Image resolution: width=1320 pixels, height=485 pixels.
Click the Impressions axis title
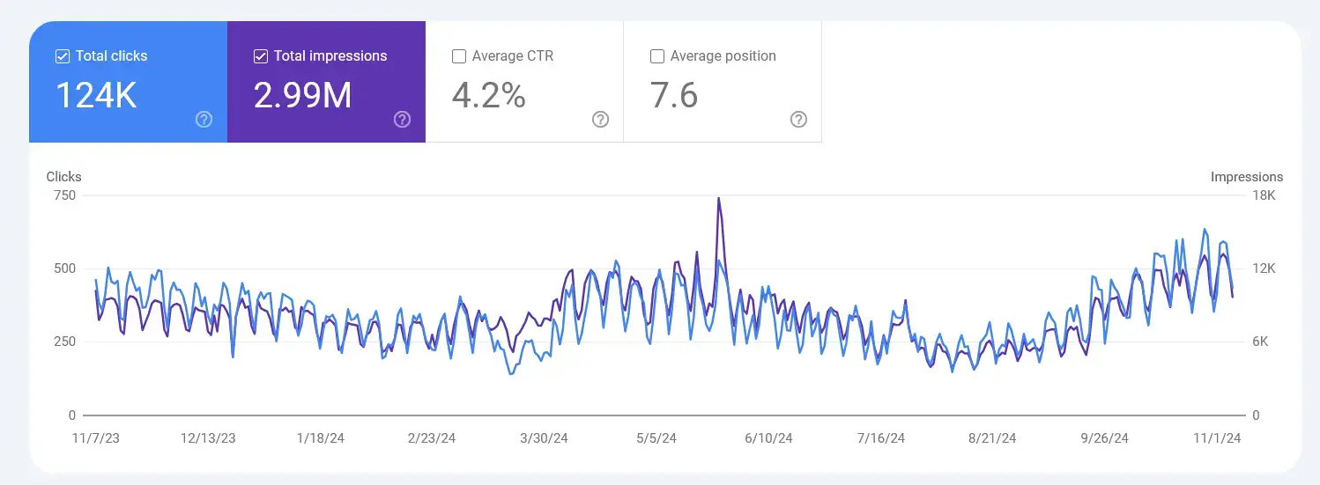tap(1246, 177)
